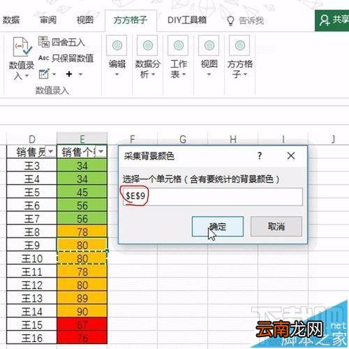Click 确定 in the dialog
The image size is (349, 349).
pyautogui.click(x=218, y=226)
